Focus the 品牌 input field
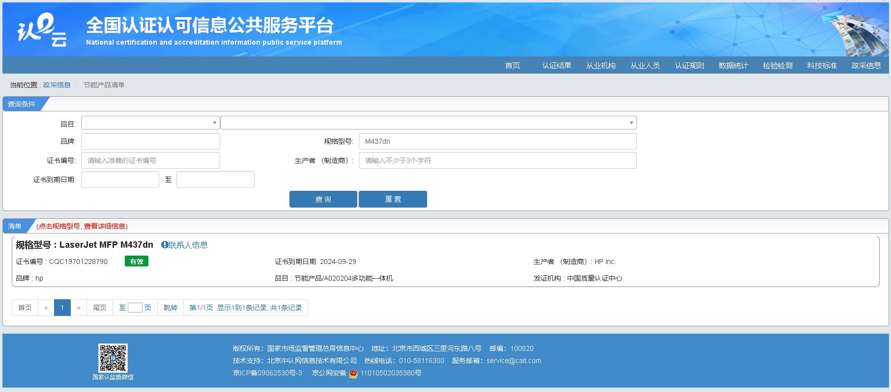 point(150,141)
